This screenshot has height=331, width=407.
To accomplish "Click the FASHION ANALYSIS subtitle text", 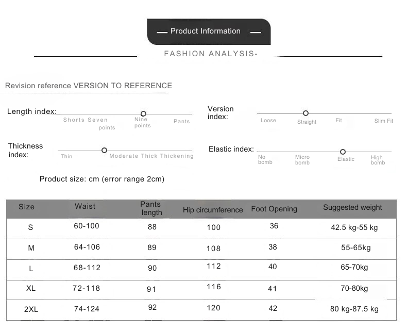I will pyautogui.click(x=210, y=54).
